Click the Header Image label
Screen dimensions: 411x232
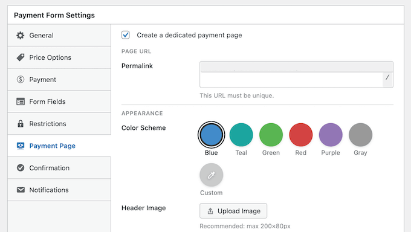tap(144, 208)
